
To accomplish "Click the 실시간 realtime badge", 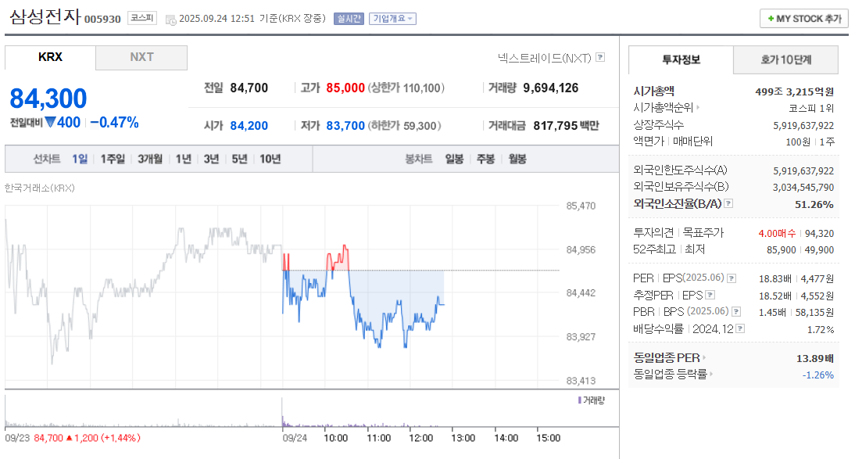I will (349, 19).
